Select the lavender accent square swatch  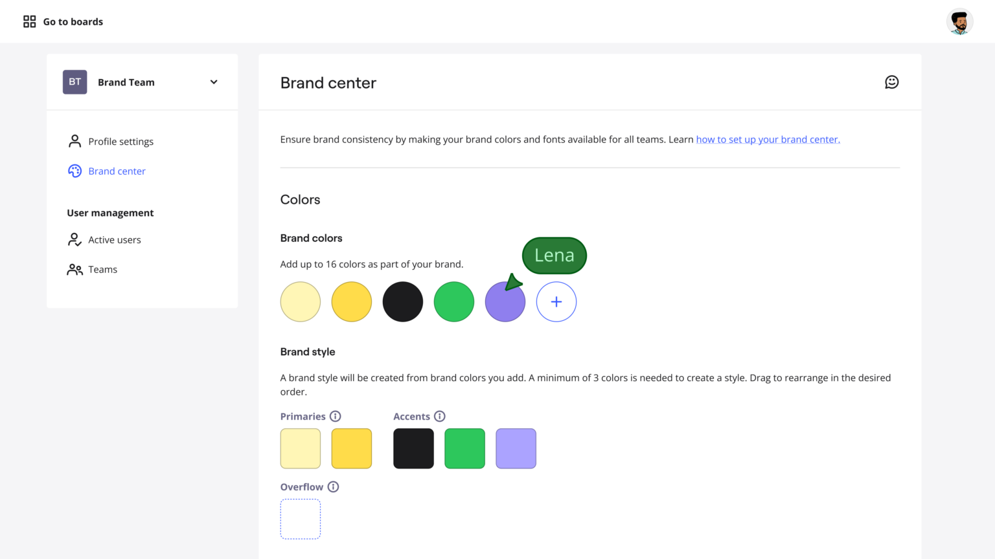516,448
